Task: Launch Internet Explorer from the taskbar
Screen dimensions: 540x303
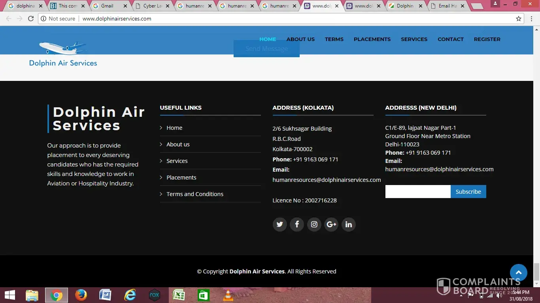Action: point(130,295)
